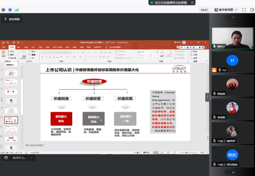
Task: Click the 价值创造 box on slide
Action: point(61,98)
